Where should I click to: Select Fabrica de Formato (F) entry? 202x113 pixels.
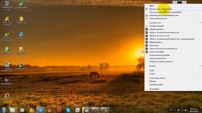pos(173,19)
